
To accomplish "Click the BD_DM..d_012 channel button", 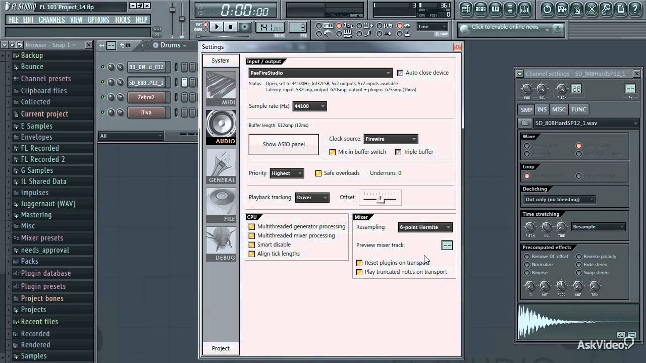I will (146, 67).
